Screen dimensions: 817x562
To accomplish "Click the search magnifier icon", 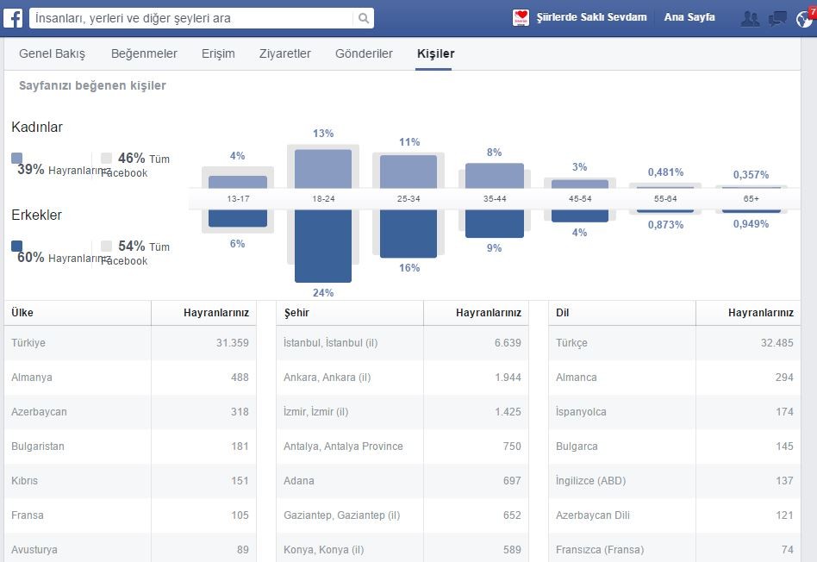I will click(x=364, y=18).
